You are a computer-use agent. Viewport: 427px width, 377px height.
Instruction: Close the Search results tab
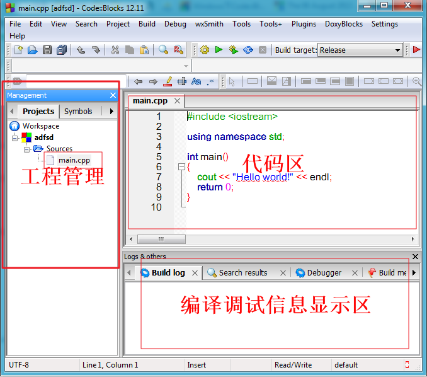(x=283, y=273)
